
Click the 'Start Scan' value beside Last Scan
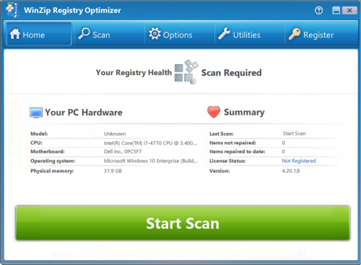click(294, 134)
